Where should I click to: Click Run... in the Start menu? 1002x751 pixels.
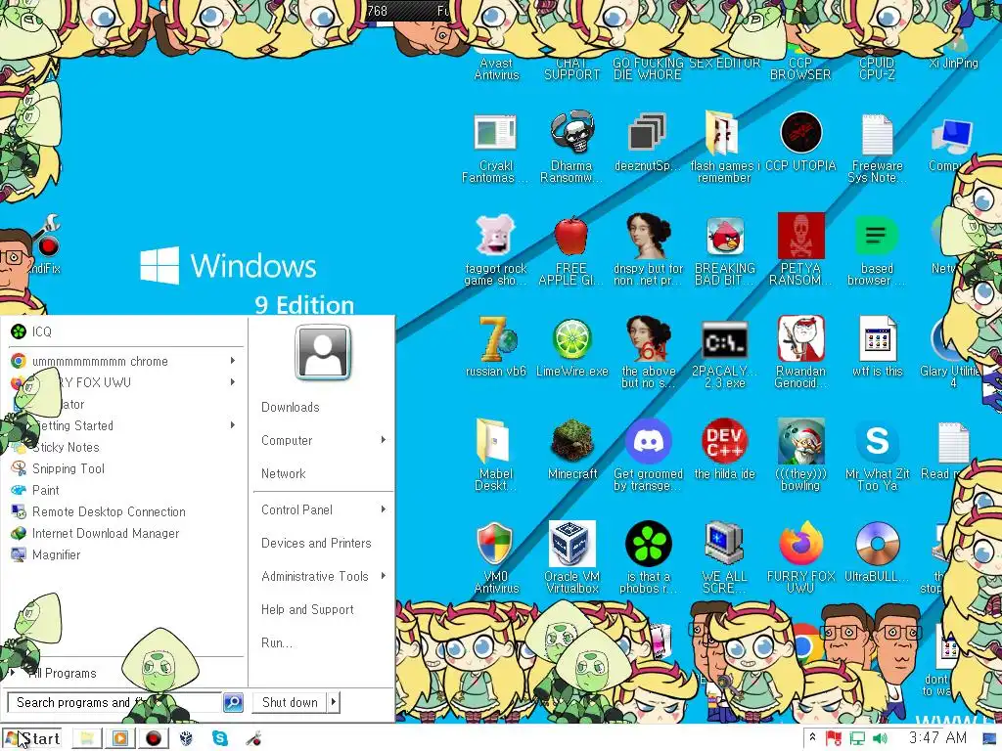pos(277,642)
